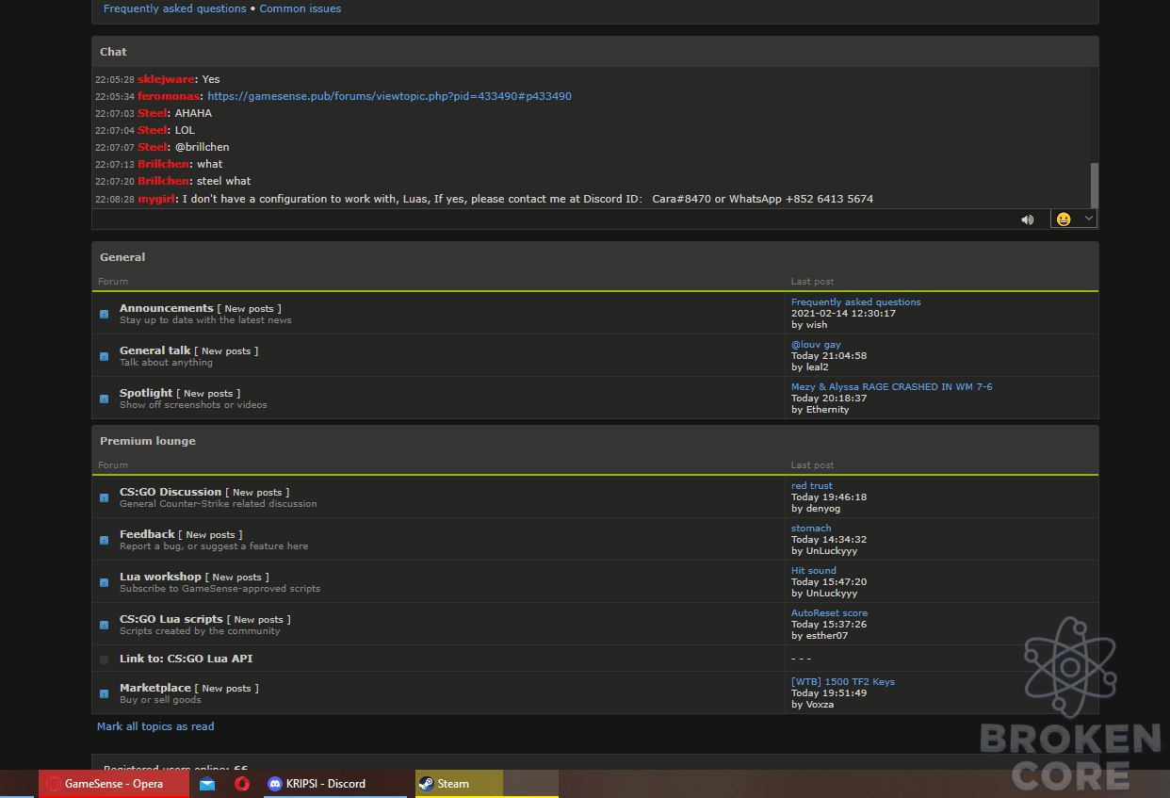The width and height of the screenshot is (1170, 798).
Task: Open the mail icon in taskbar
Action: (x=207, y=784)
